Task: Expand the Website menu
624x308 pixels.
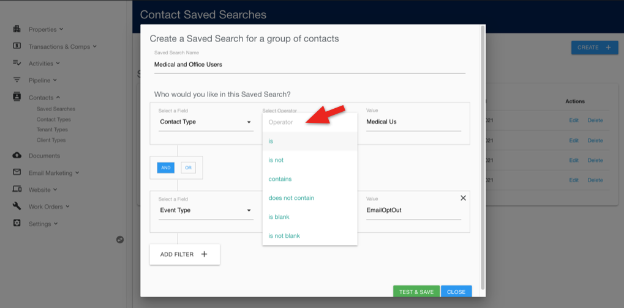Action: [x=55, y=189]
